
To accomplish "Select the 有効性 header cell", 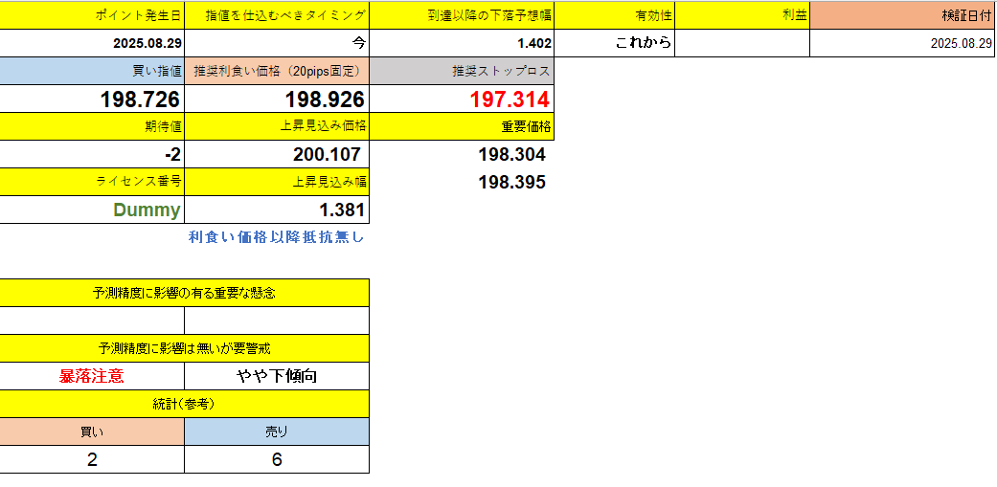I will (x=615, y=16).
